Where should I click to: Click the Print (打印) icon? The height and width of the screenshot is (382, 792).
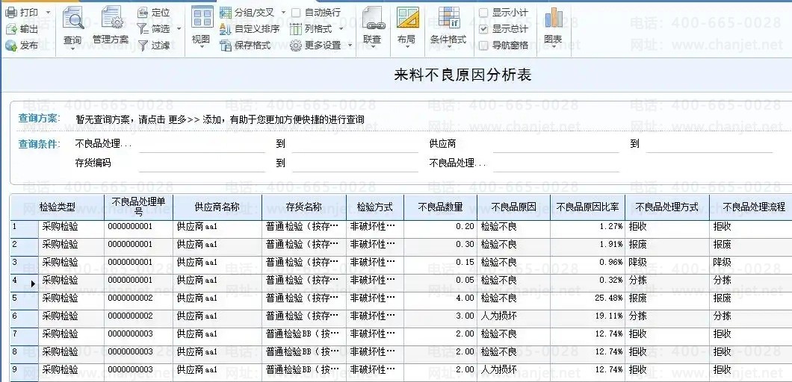11,13
